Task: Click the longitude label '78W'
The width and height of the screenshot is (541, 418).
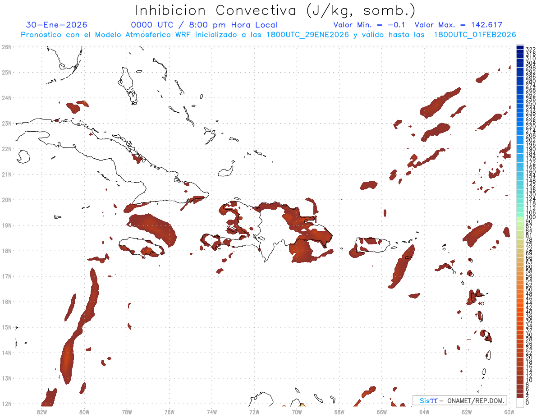Action: [x=127, y=412]
